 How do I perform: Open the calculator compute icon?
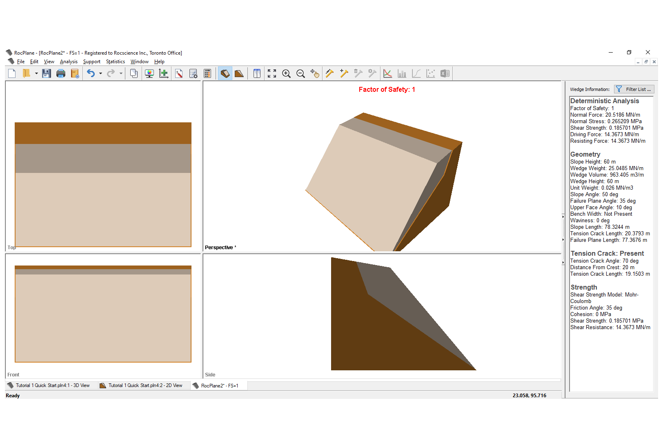point(207,73)
